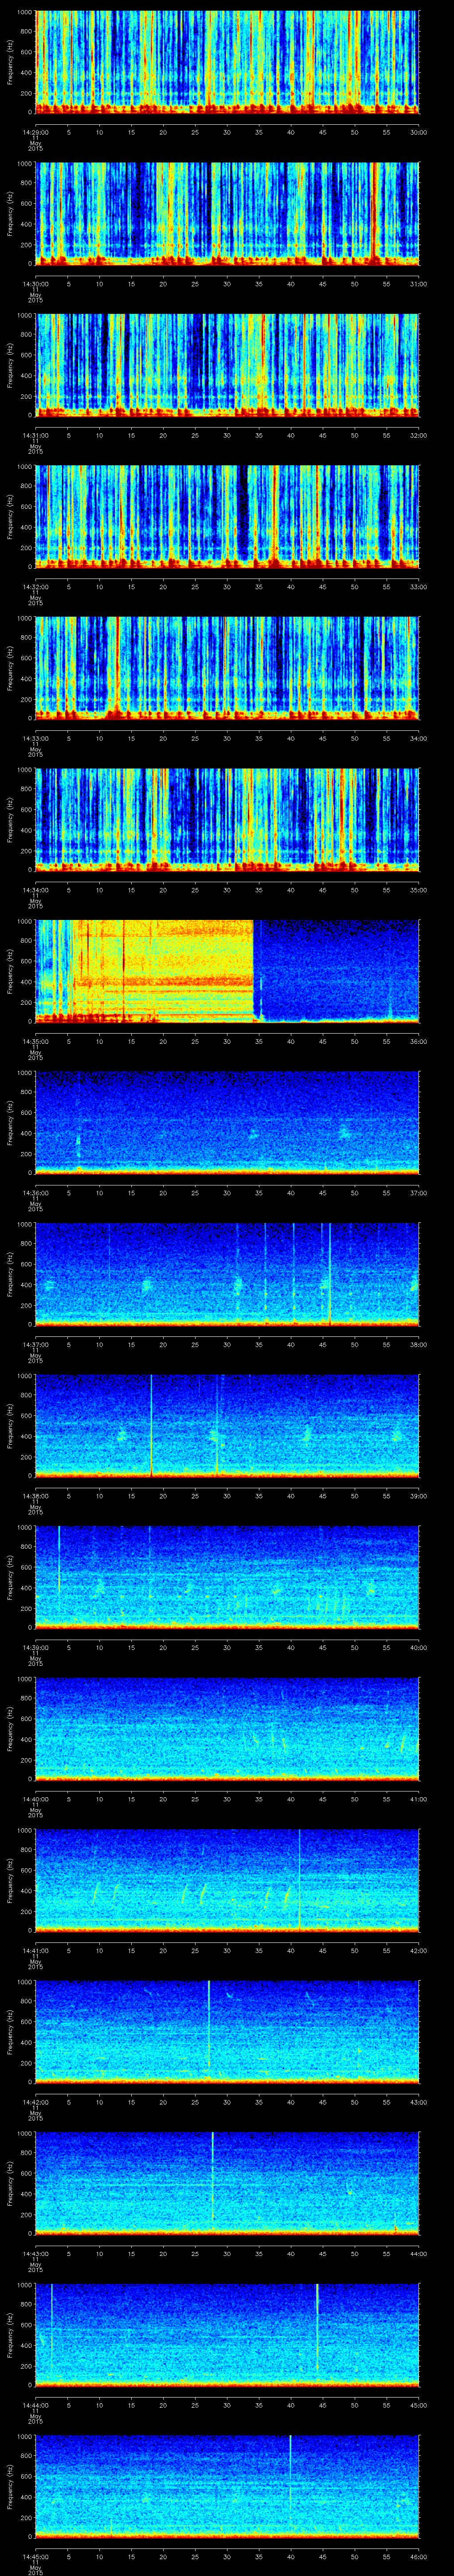Open the spectrogram panel starting at 14:33:00
The height and width of the screenshot is (2576, 454).
tap(227, 668)
